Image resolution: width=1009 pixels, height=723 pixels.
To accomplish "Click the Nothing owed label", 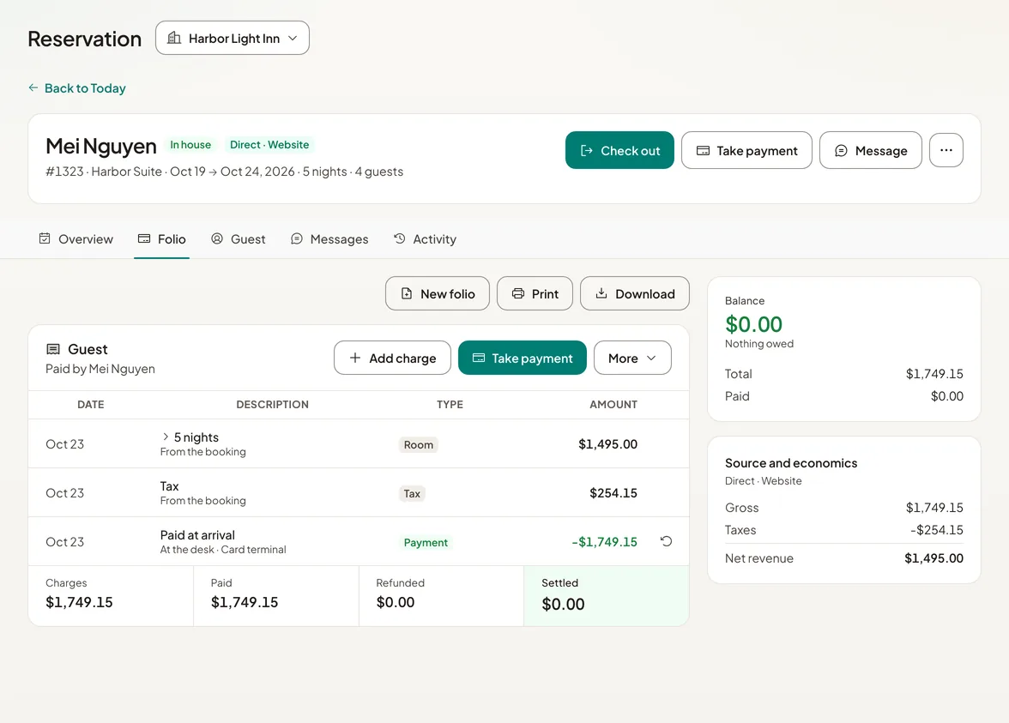I will tap(758, 343).
